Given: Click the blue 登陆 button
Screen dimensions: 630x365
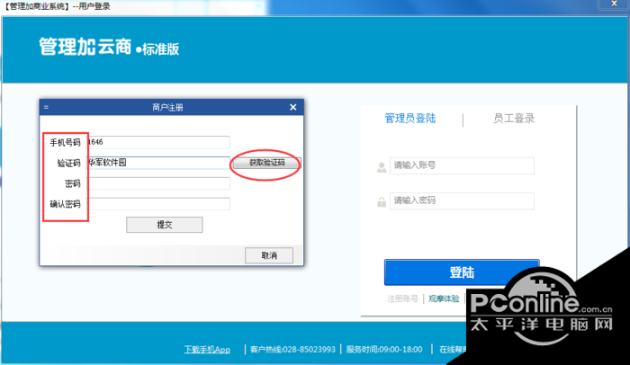Looking at the screenshot, I should [x=462, y=272].
